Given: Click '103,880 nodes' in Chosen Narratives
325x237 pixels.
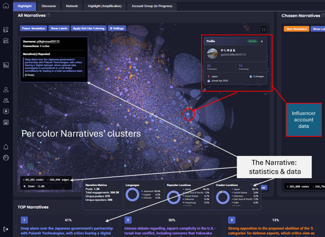Looking at the screenshot, I should coord(299,186).
